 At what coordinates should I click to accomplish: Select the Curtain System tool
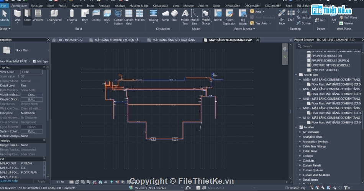[118, 17]
